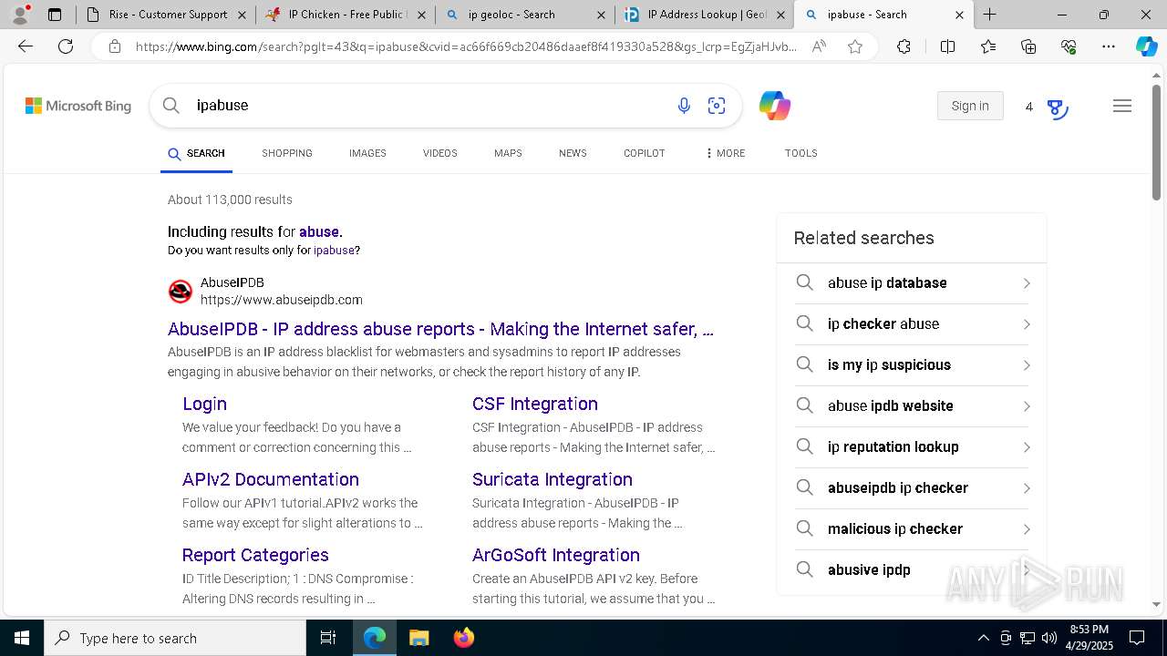Open Edge Settings and more ellipsis
1167x656 pixels.
(x=1109, y=46)
